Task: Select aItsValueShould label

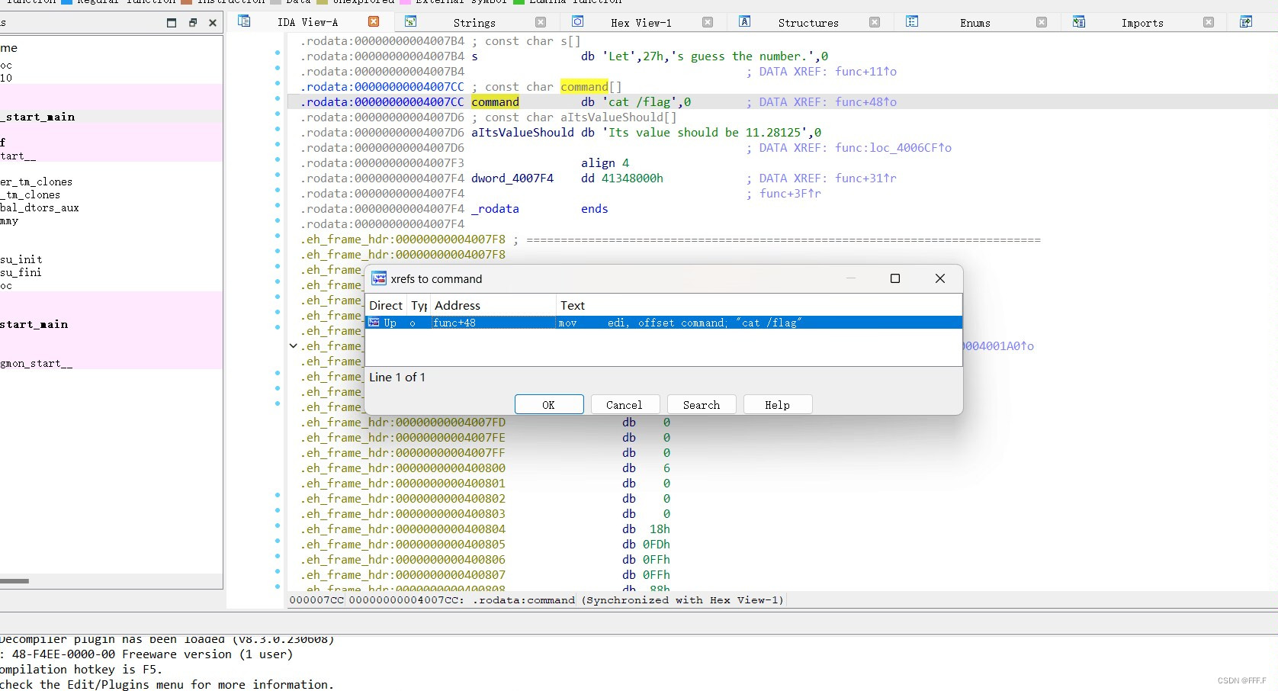Action: point(522,132)
